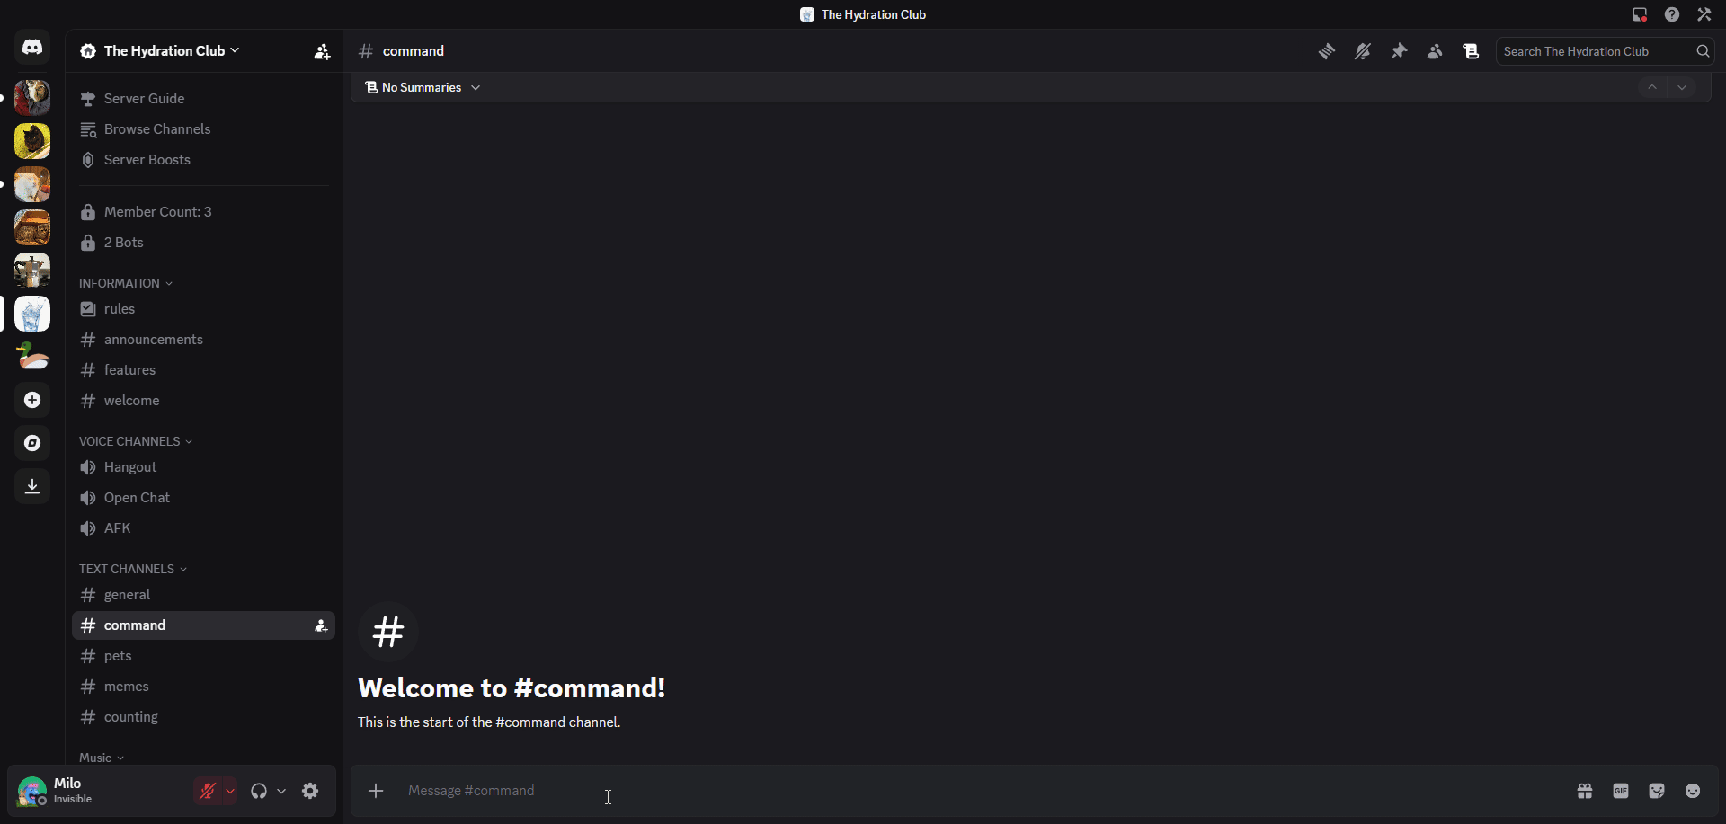Open the counting channel
1726x824 pixels.
[203, 717]
